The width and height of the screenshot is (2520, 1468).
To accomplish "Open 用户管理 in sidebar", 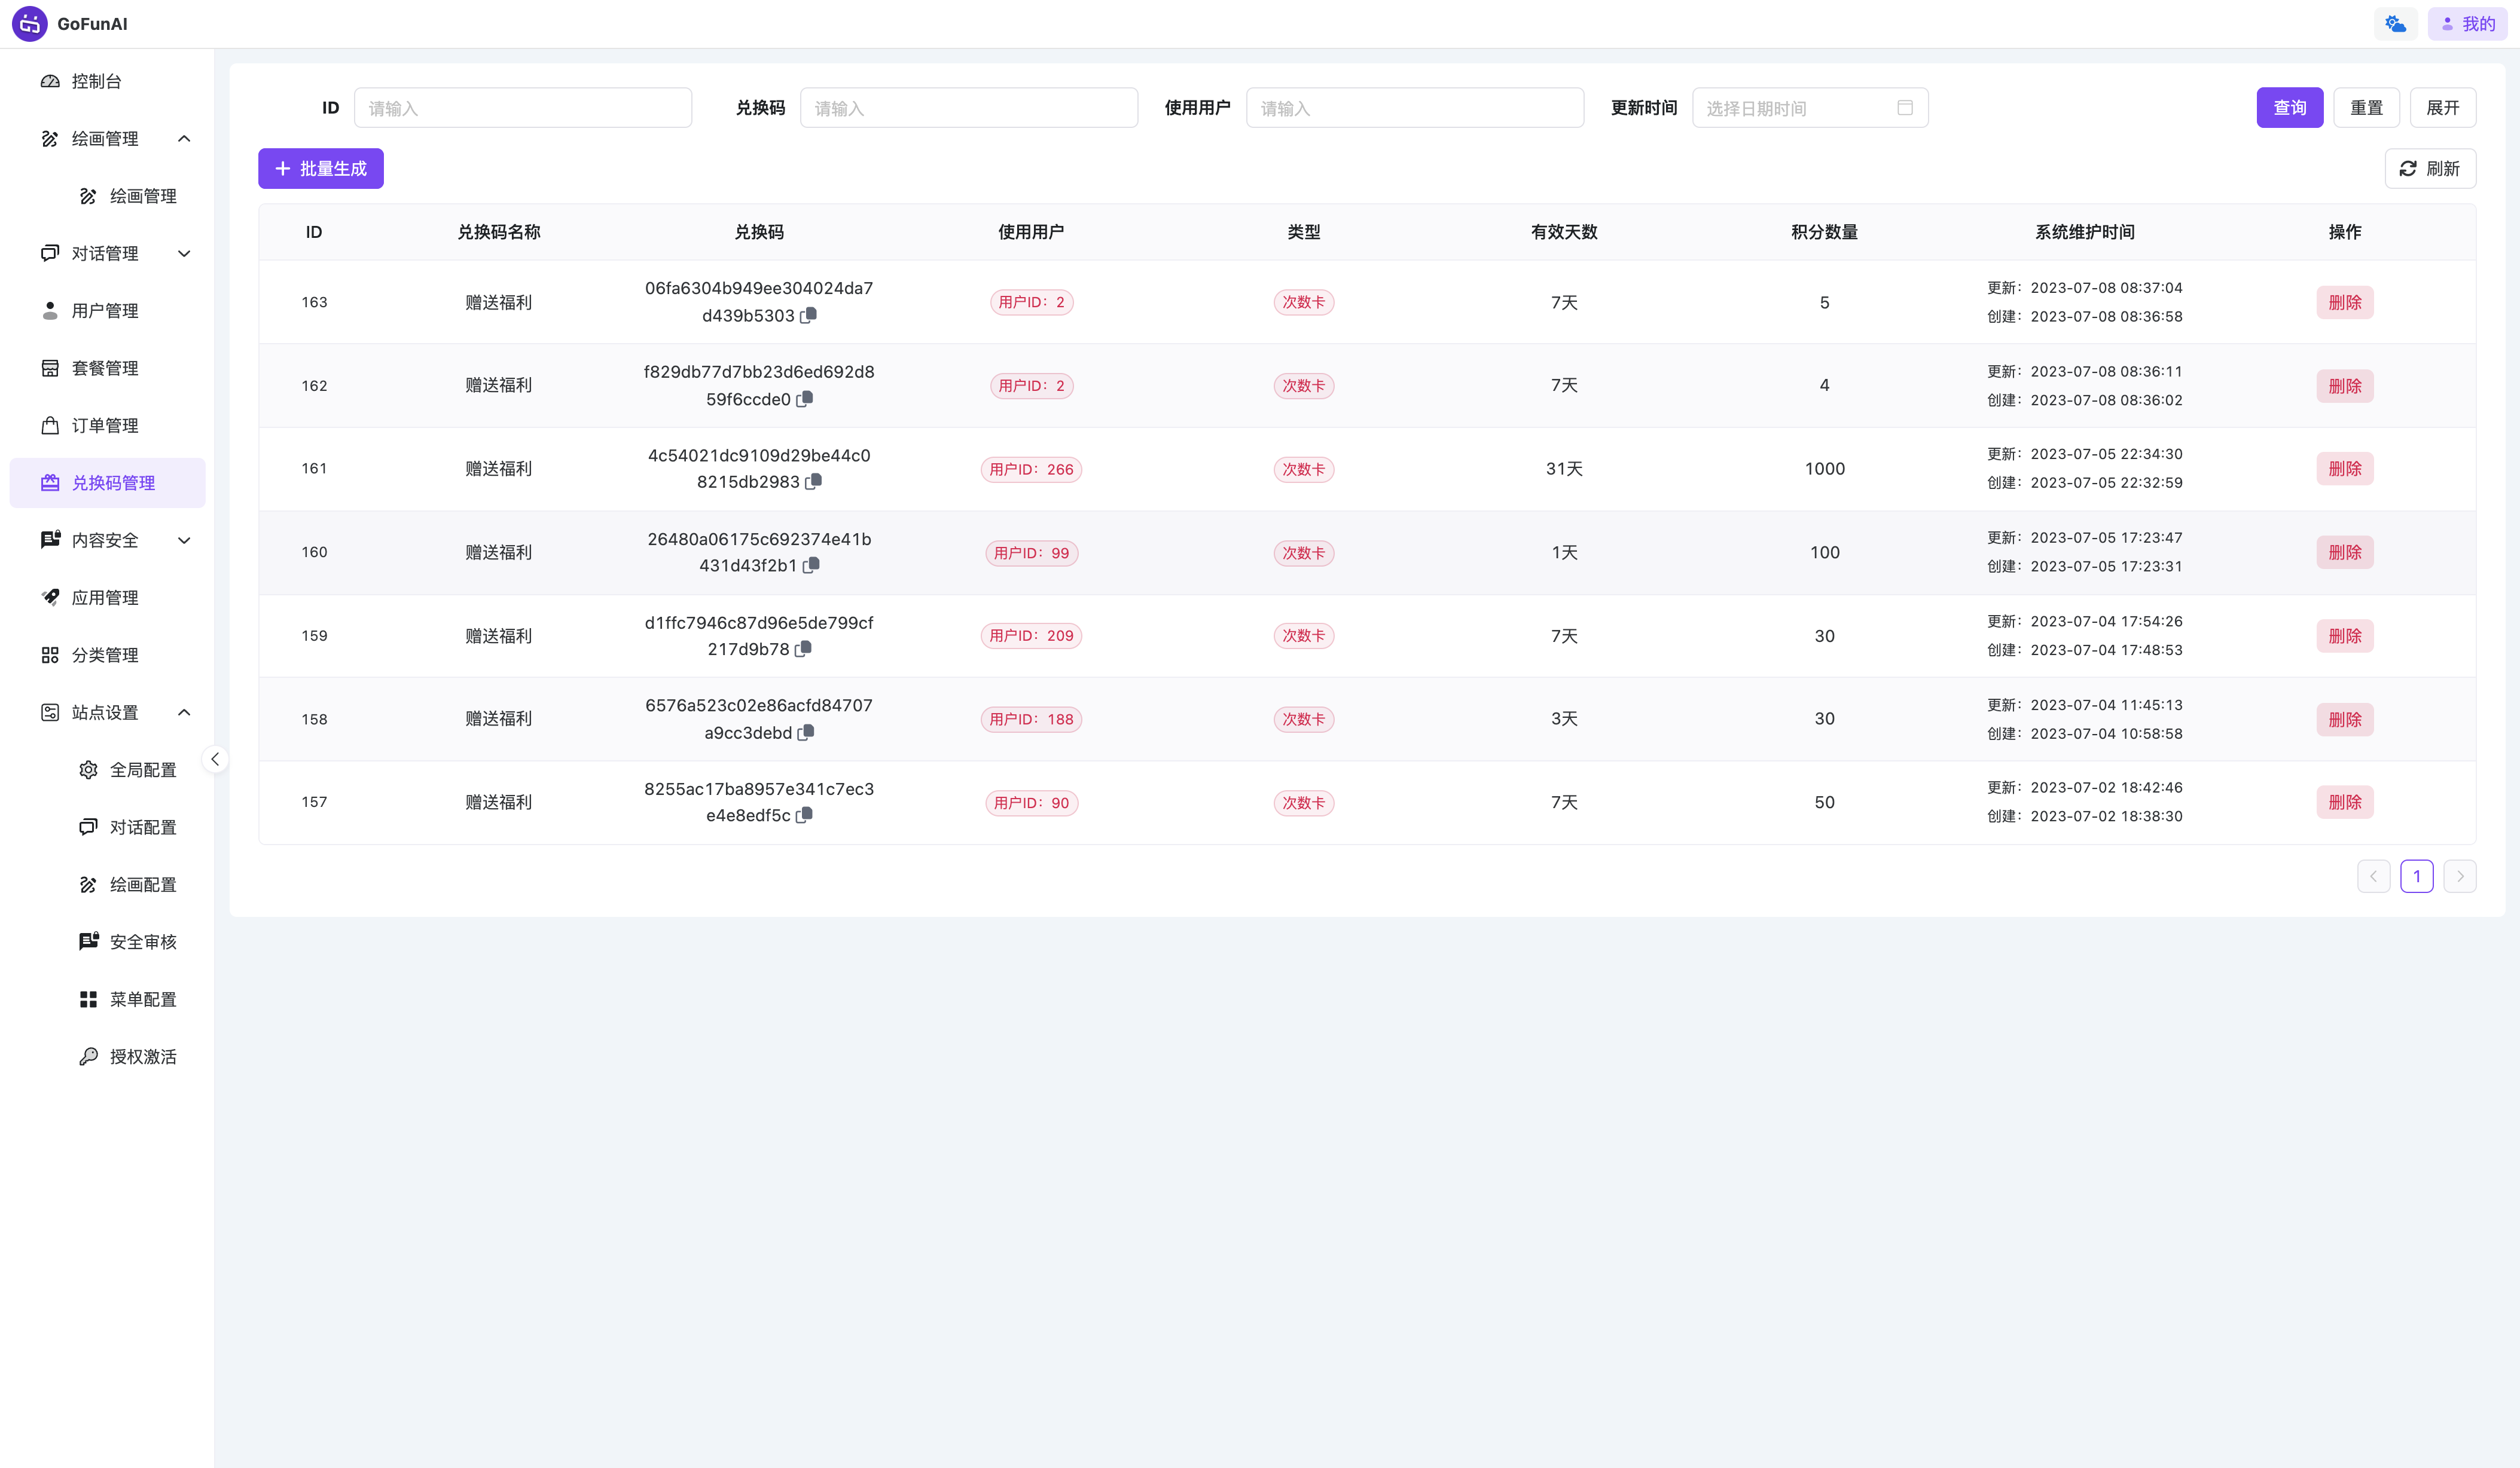I will (x=105, y=311).
